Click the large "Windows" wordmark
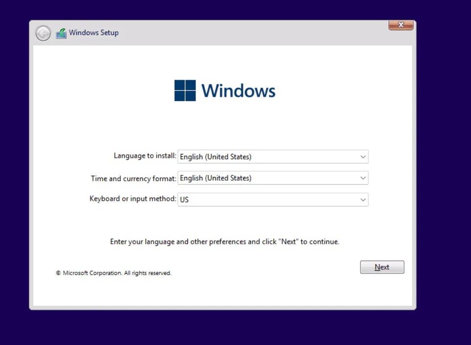 [x=238, y=90]
